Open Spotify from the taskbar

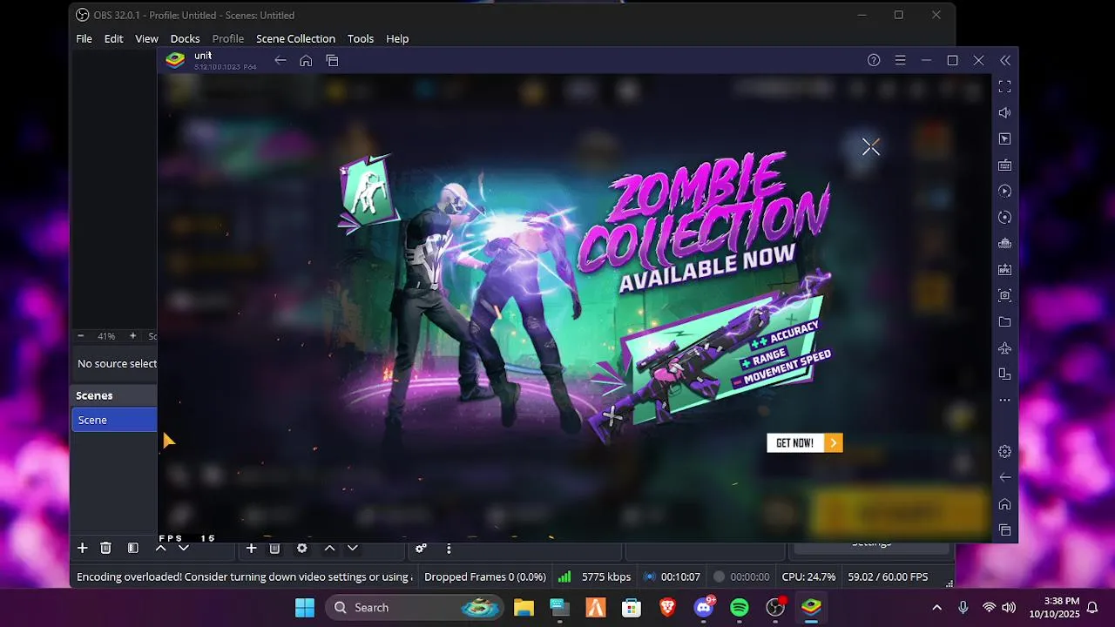pyautogui.click(x=740, y=608)
